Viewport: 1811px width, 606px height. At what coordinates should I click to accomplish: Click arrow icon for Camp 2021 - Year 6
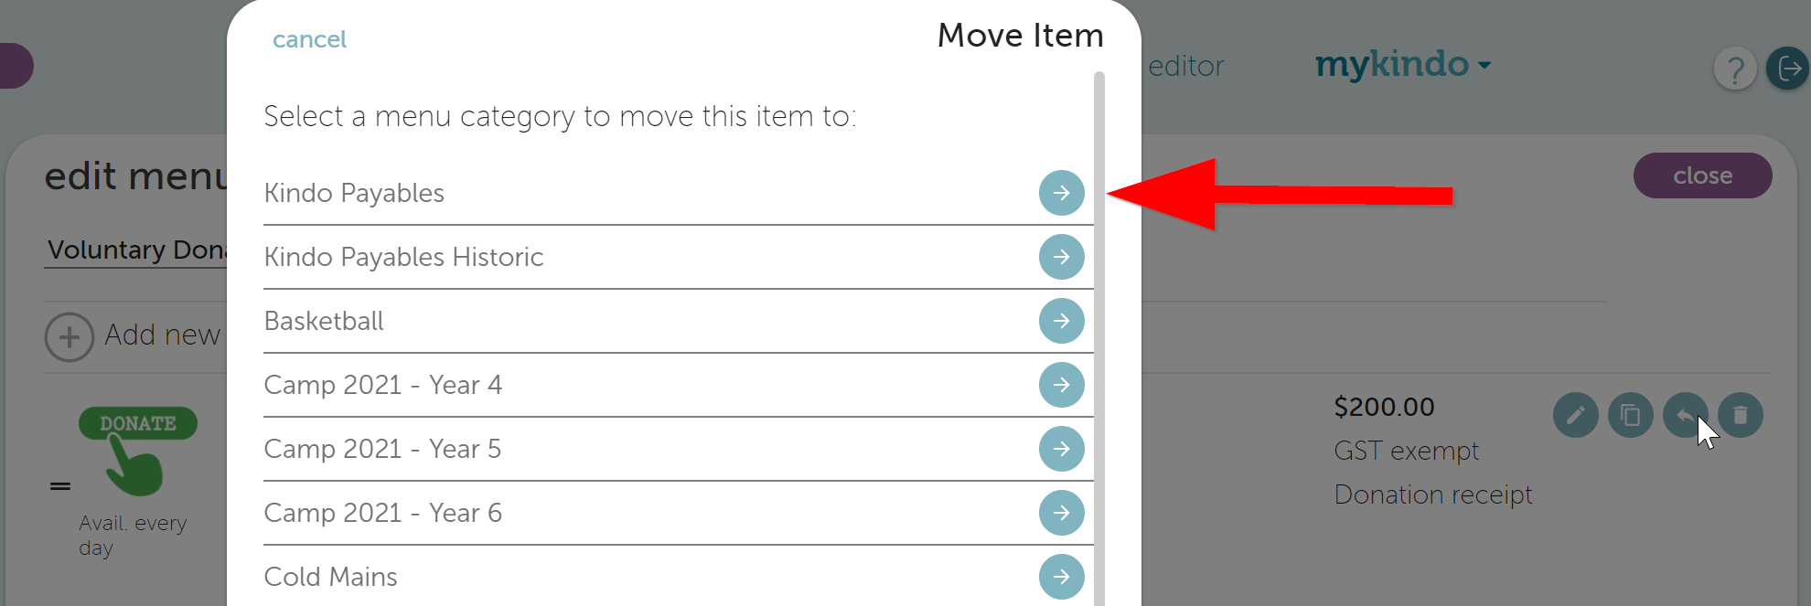coord(1061,513)
